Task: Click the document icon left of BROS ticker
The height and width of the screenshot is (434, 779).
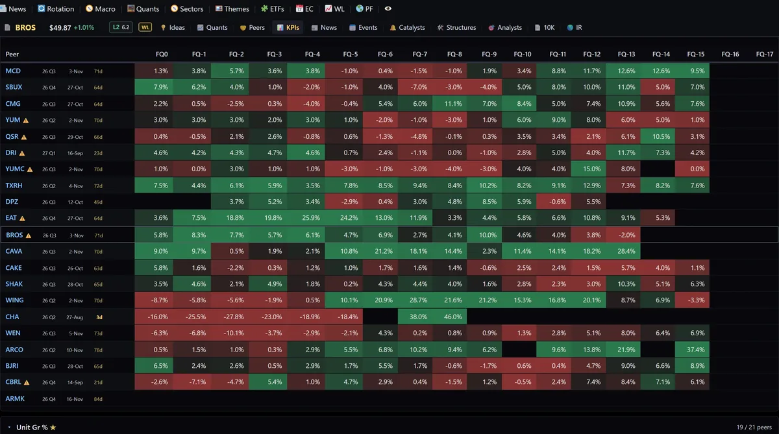Action: (x=7, y=28)
